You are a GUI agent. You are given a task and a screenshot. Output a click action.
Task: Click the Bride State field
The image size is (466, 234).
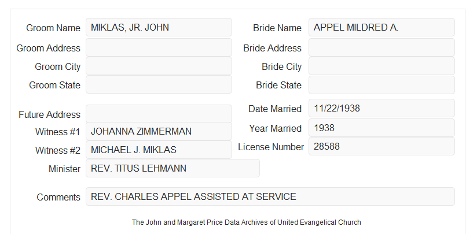point(381,85)
